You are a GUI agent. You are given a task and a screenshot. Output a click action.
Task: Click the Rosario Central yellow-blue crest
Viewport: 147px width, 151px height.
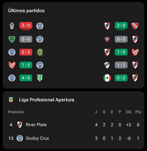[x=40, y=52]
